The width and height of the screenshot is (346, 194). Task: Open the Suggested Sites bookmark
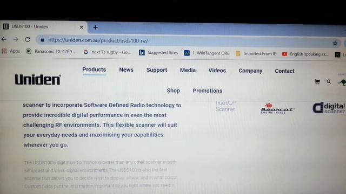point(158,53)
